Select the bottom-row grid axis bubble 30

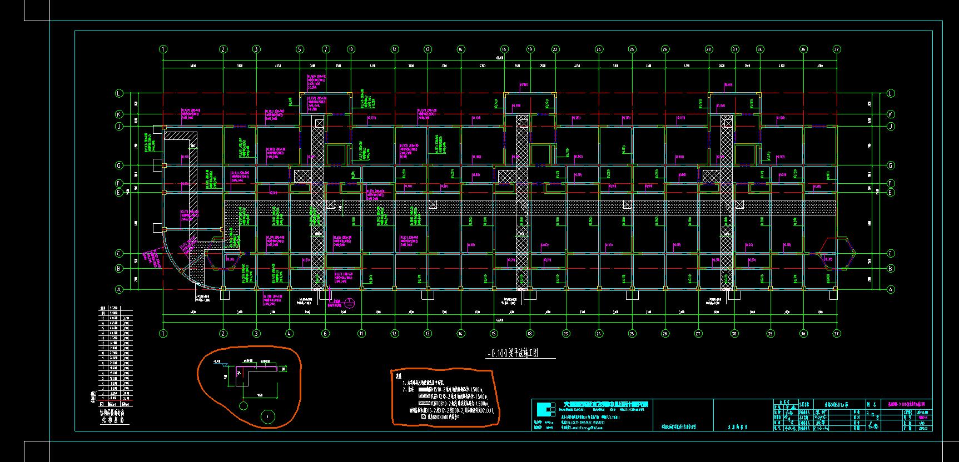(734, 334)
